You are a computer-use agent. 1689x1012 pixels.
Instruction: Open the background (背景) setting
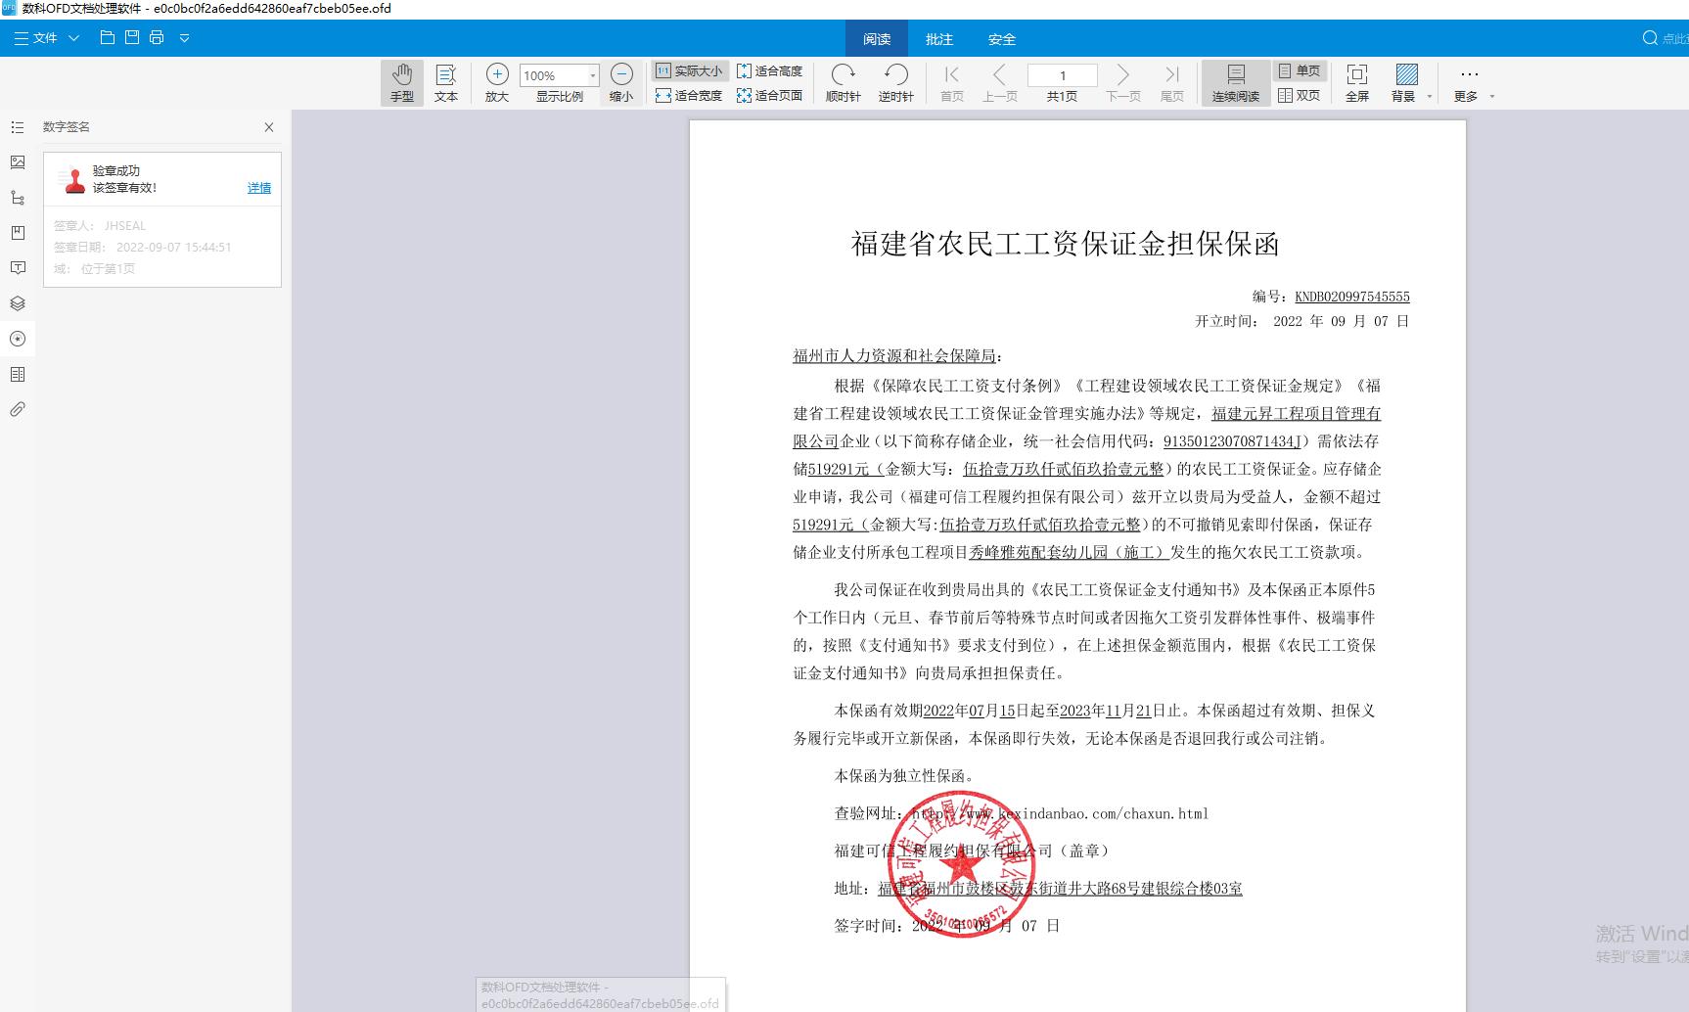coord(1406,82)
